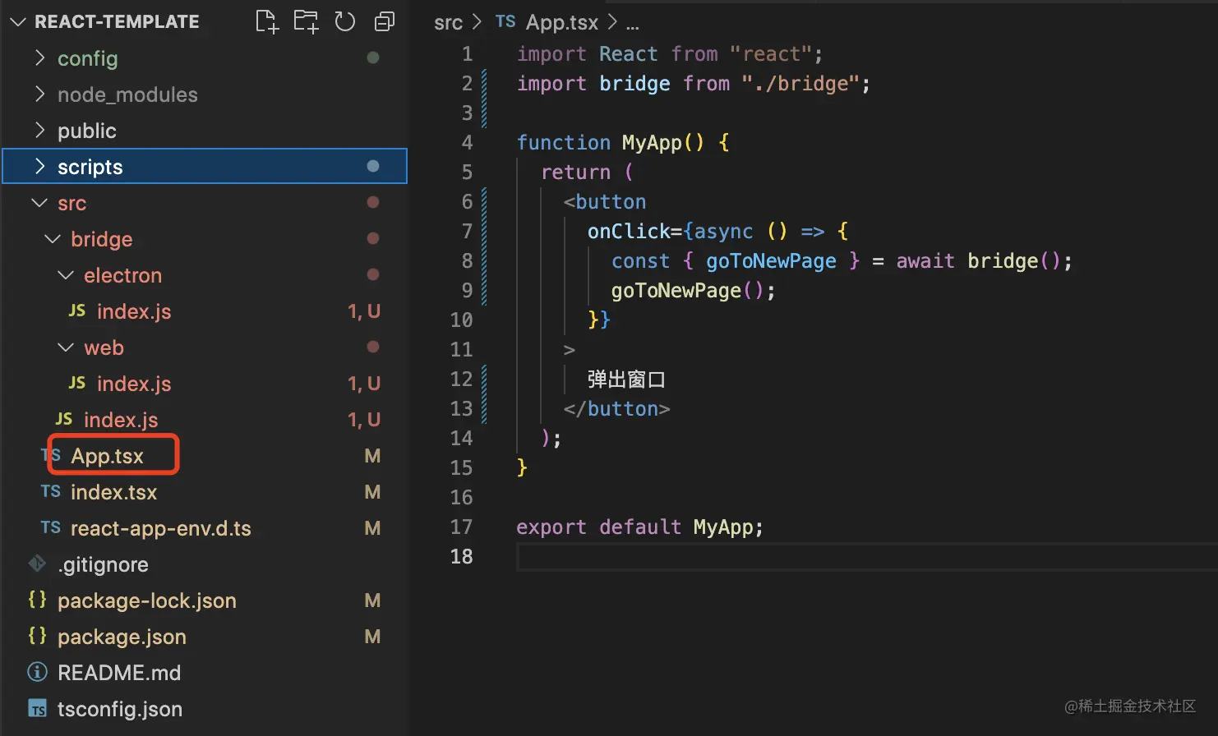Screen dimensions: 1218x736
Task: Open tsconfig.json file
Action: tap(120, 709)
